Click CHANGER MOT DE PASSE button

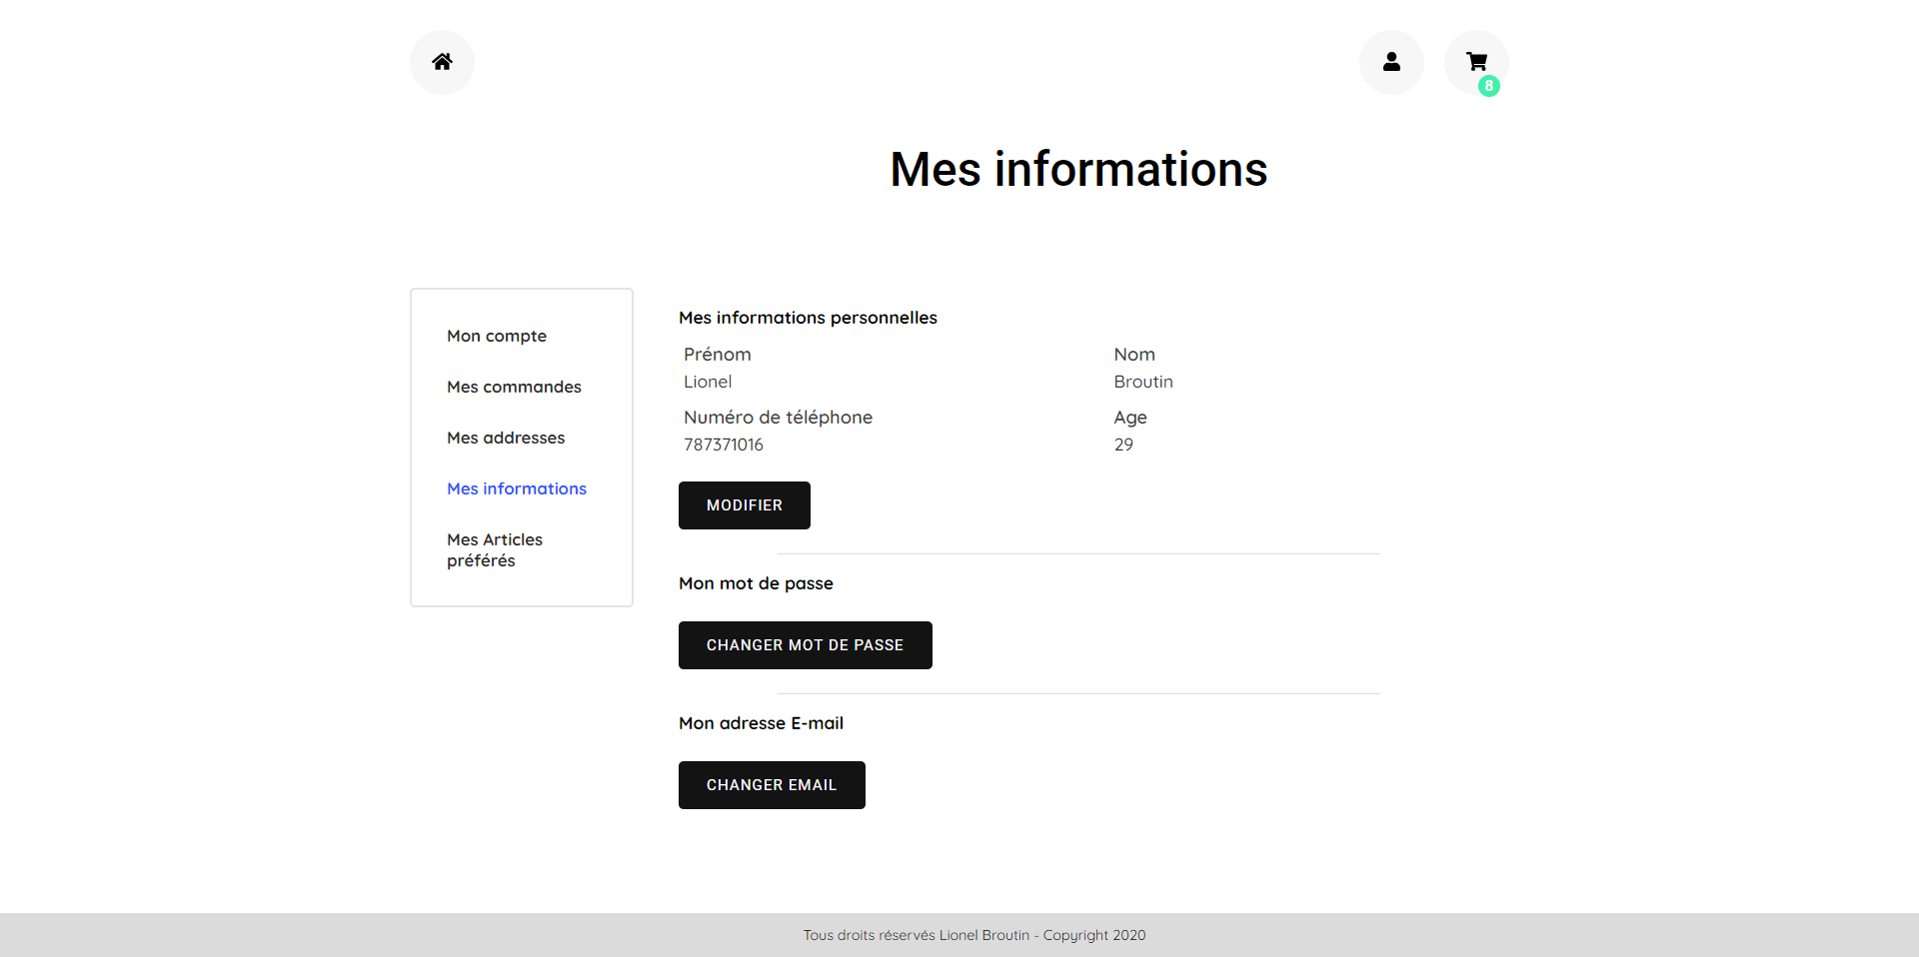coord(805,645)
